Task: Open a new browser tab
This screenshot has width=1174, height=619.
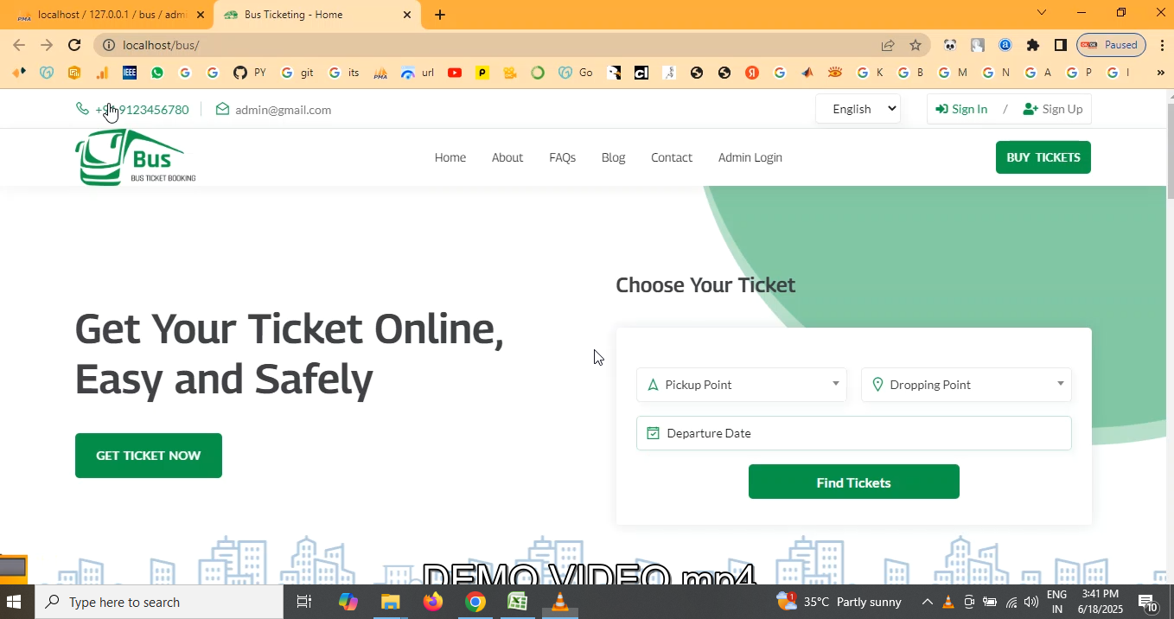Action: coord(440,15)
